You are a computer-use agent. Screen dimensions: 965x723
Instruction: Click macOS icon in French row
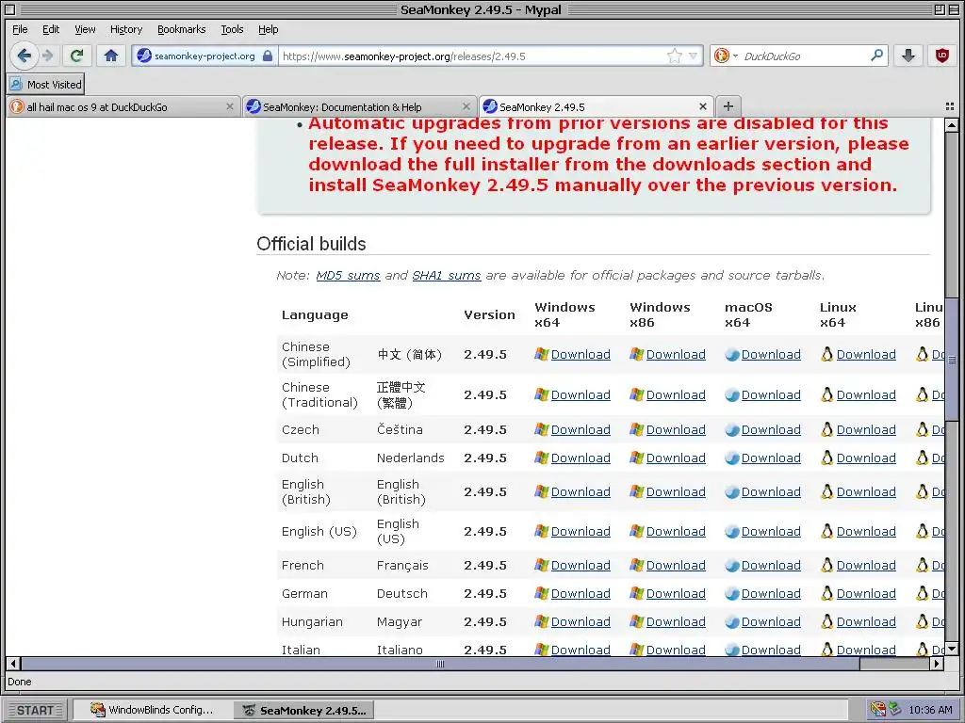click(731, 566)
